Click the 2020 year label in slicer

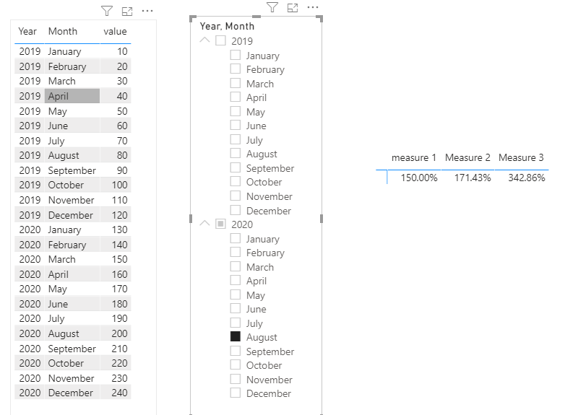[242, 224]
